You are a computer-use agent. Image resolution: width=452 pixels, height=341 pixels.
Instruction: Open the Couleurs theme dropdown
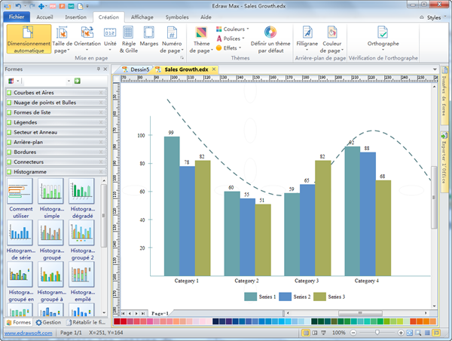click(233, 29)
